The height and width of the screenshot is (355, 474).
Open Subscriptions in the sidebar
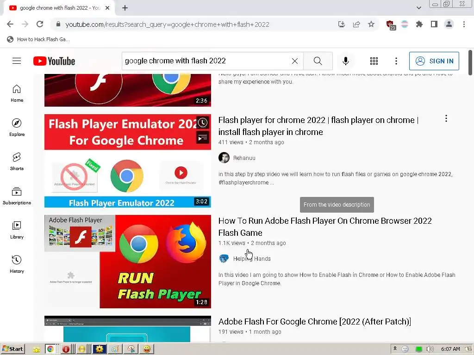(17, 196)
